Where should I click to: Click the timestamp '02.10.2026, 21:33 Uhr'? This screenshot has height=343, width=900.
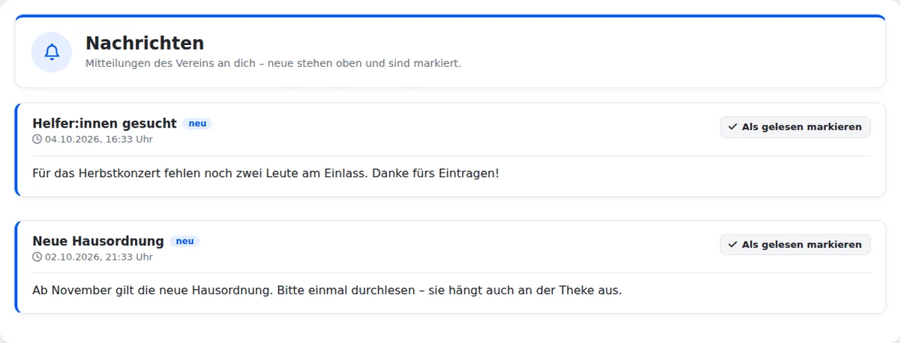tap(99, 257)
